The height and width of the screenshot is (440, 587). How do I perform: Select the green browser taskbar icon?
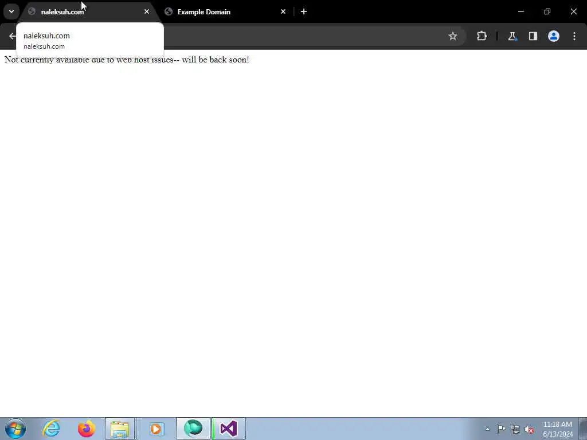(193, 429)
